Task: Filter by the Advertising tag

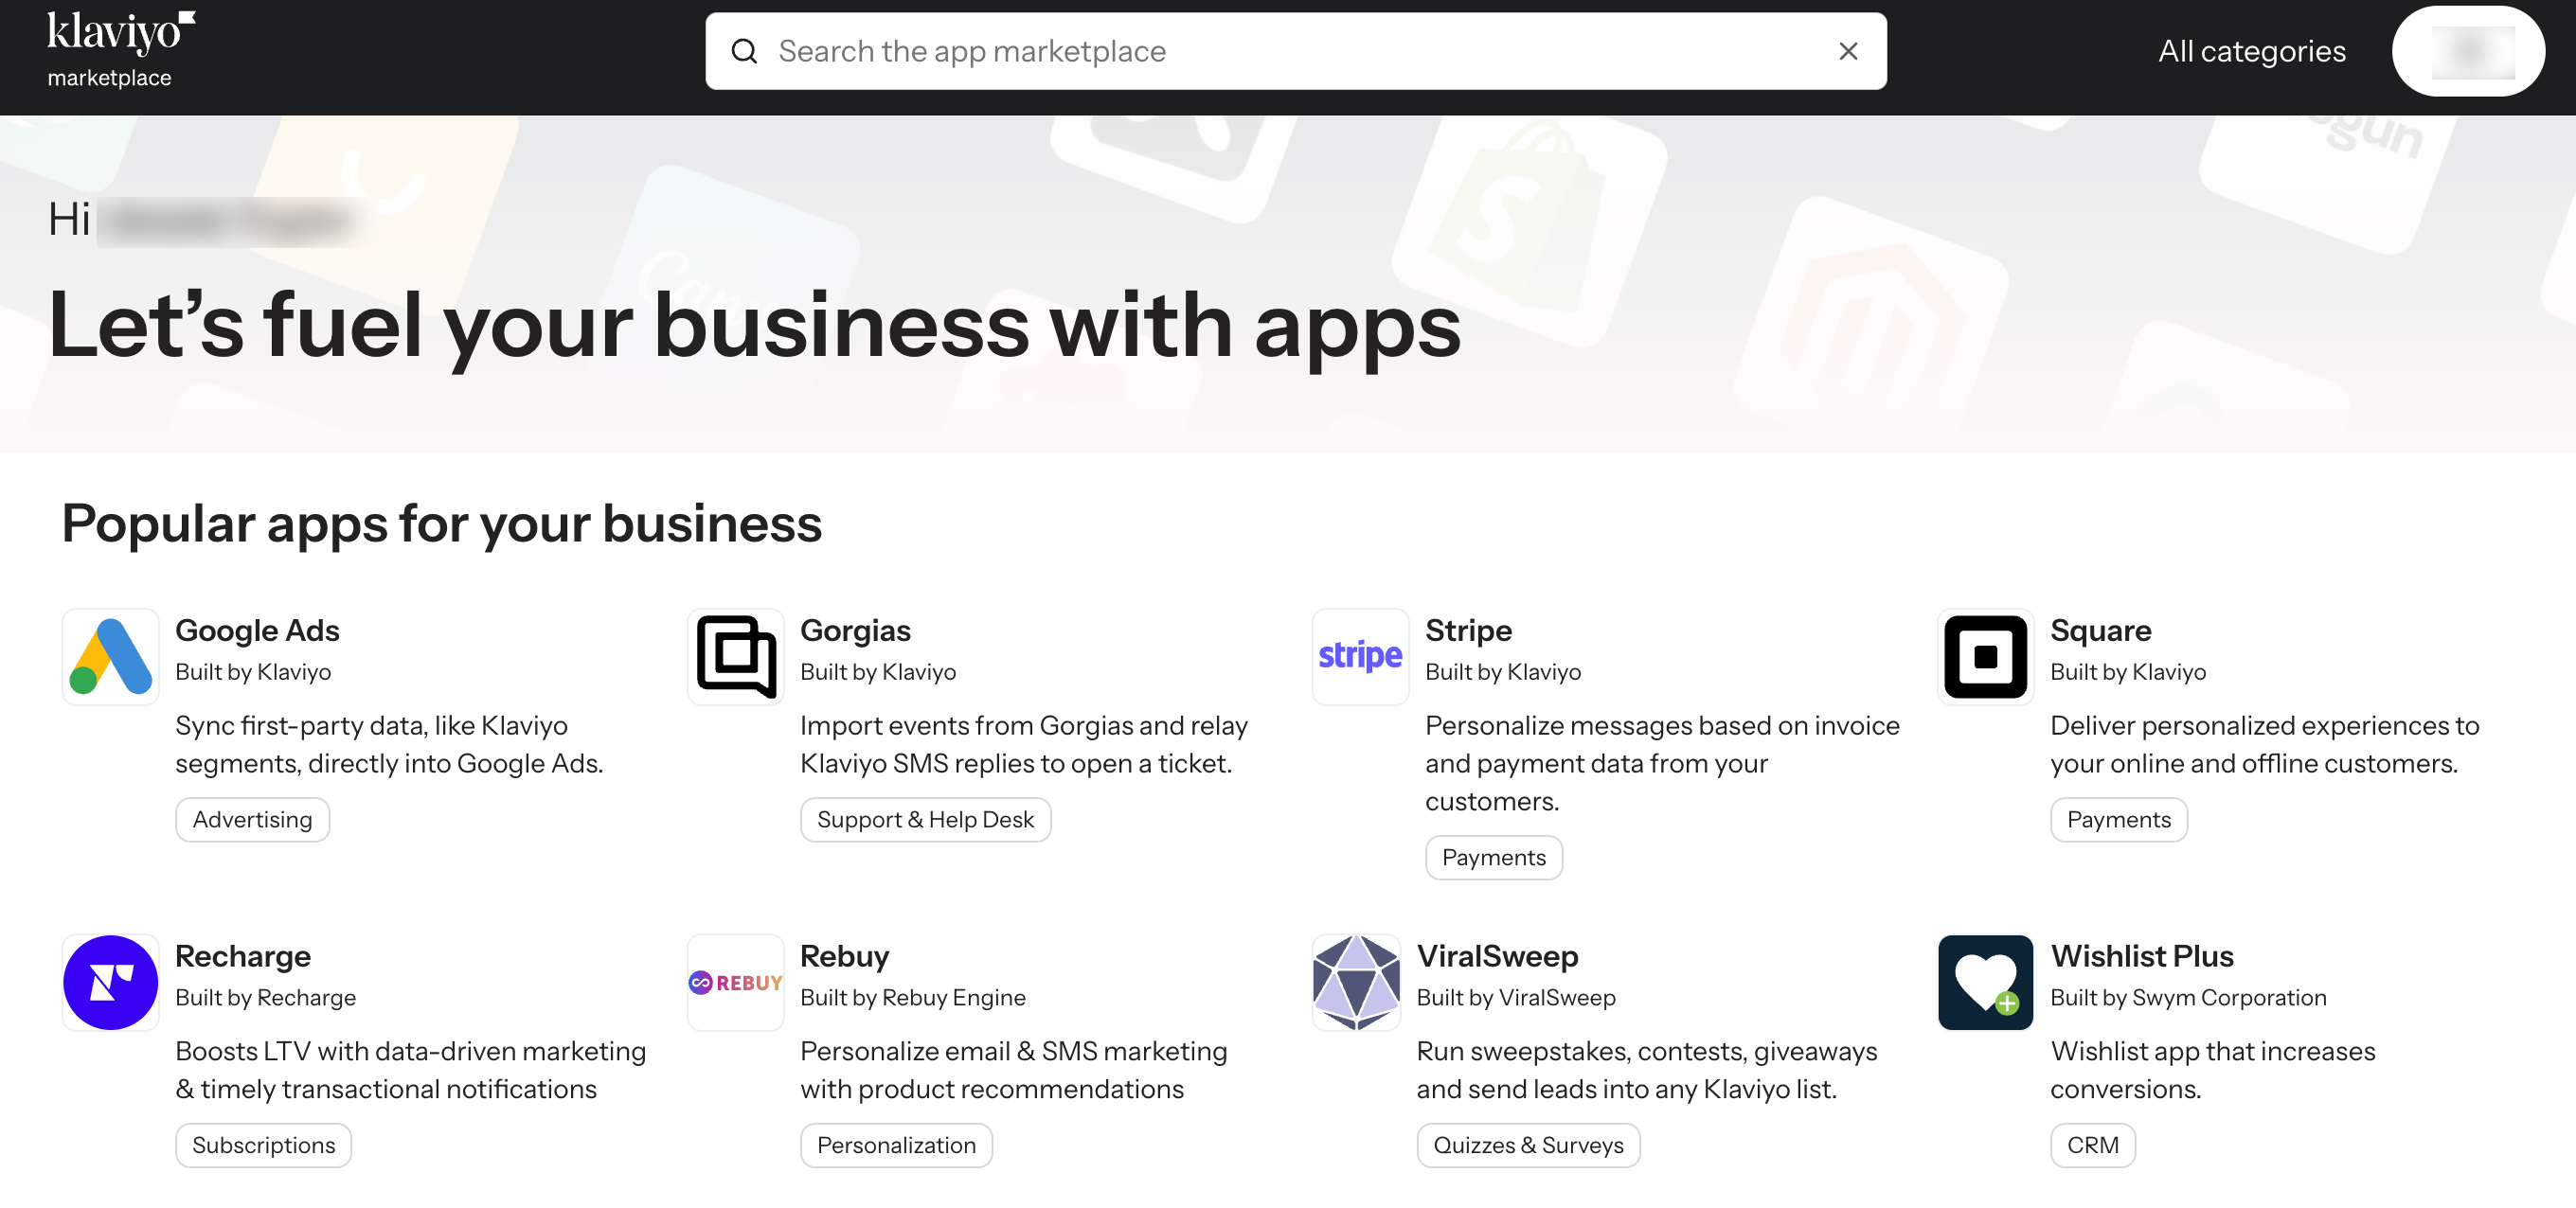Action: 252,819
